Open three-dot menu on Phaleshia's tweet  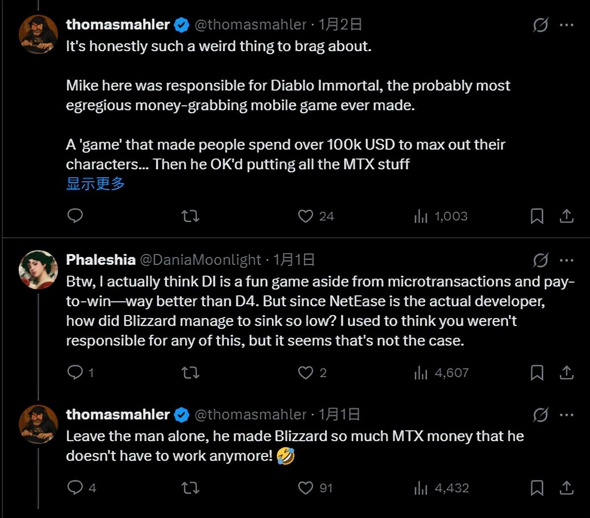click(567, 260)
